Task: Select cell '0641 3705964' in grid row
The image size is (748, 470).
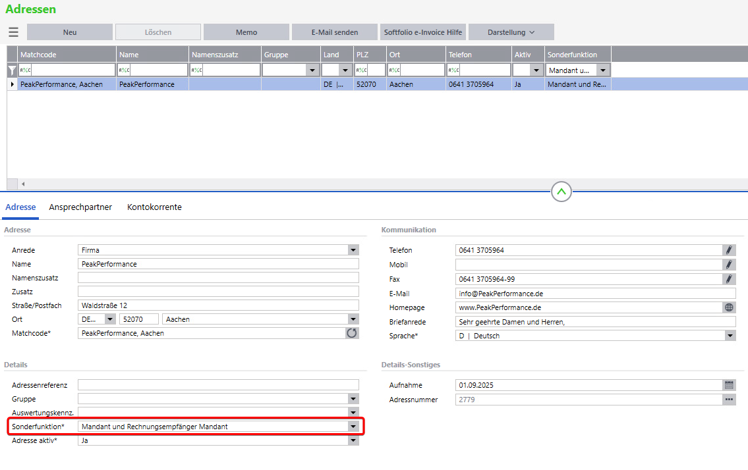Action: pos(478,84)
